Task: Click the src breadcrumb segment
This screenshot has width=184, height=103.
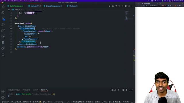Action: pyautogui.click(x=9, y=9)
